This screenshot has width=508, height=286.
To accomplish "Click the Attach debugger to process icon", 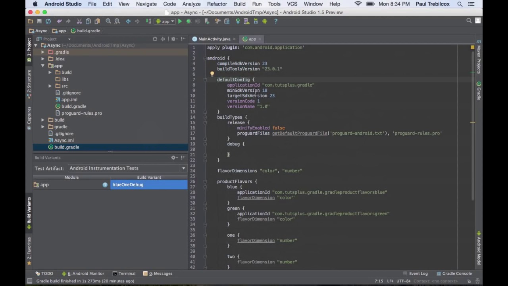I will 207,21.
